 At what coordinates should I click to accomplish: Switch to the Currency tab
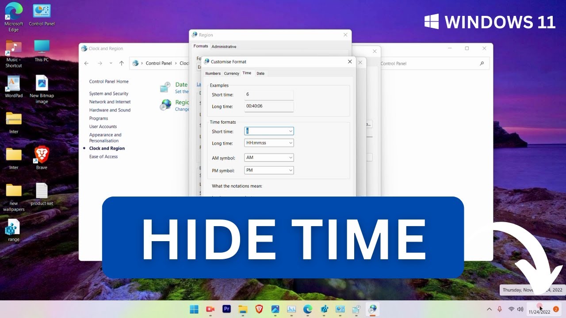click(231, 74)
